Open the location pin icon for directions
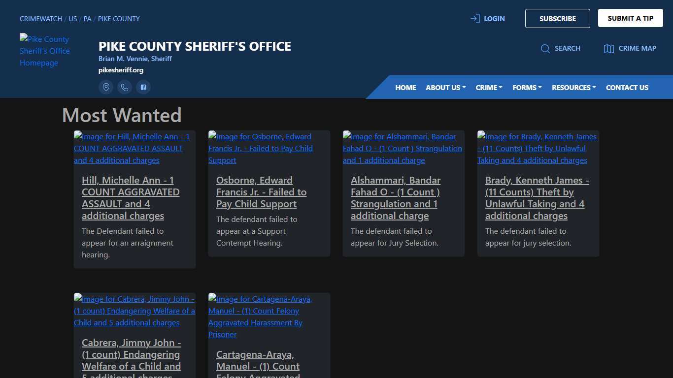 106,87
